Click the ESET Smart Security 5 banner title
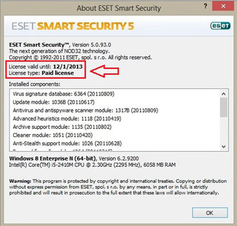The width and height of the screenshot is (237, 226). point(73,26)
